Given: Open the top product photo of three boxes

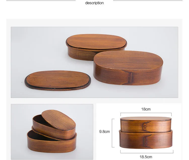Looking at the screenshot, I should [94, 62].
